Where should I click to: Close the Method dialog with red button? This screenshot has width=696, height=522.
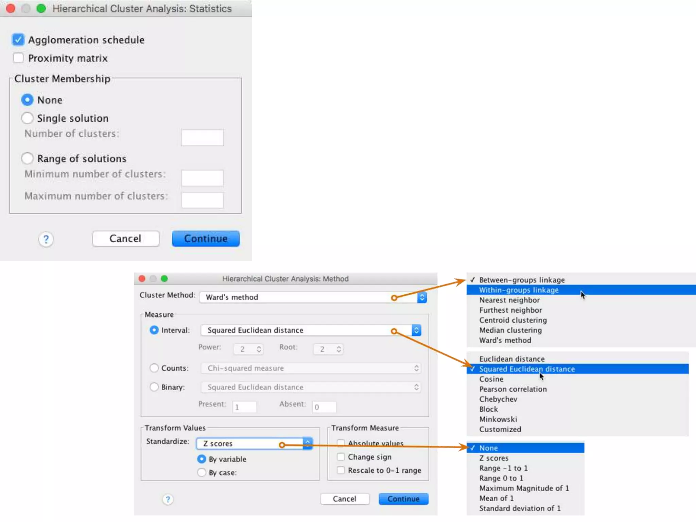pyautogui.click(x=142, y=279)
